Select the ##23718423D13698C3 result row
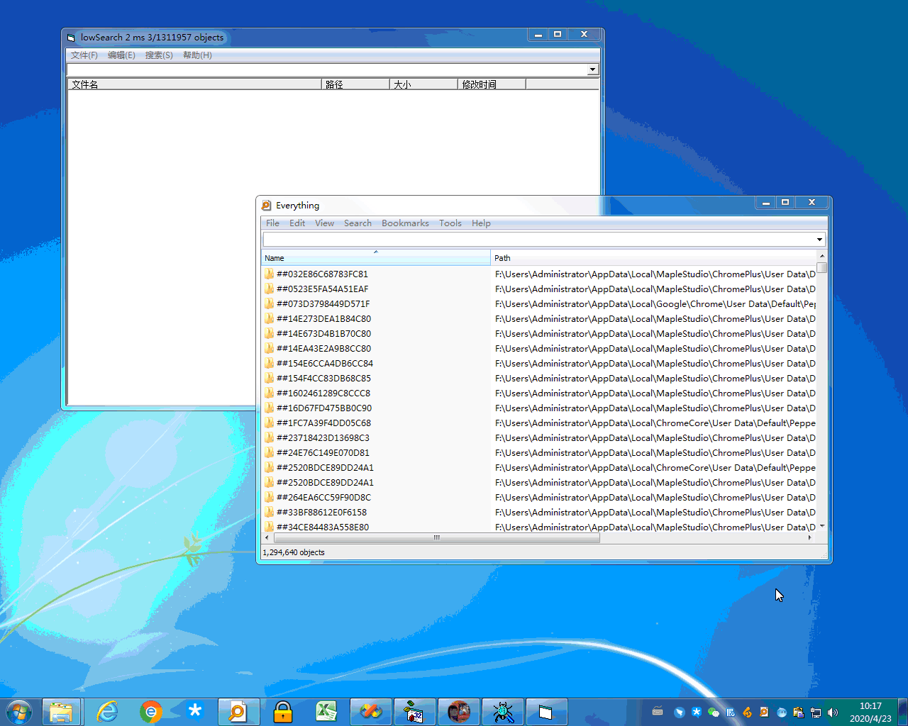Viewport: 908px width, 726px height. click(x=538, y=437)
